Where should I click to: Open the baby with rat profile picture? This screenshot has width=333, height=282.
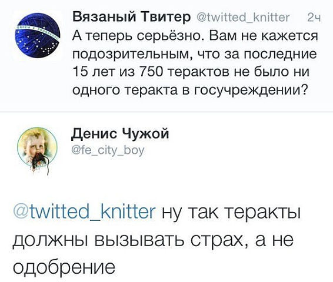tap(38, 149)
